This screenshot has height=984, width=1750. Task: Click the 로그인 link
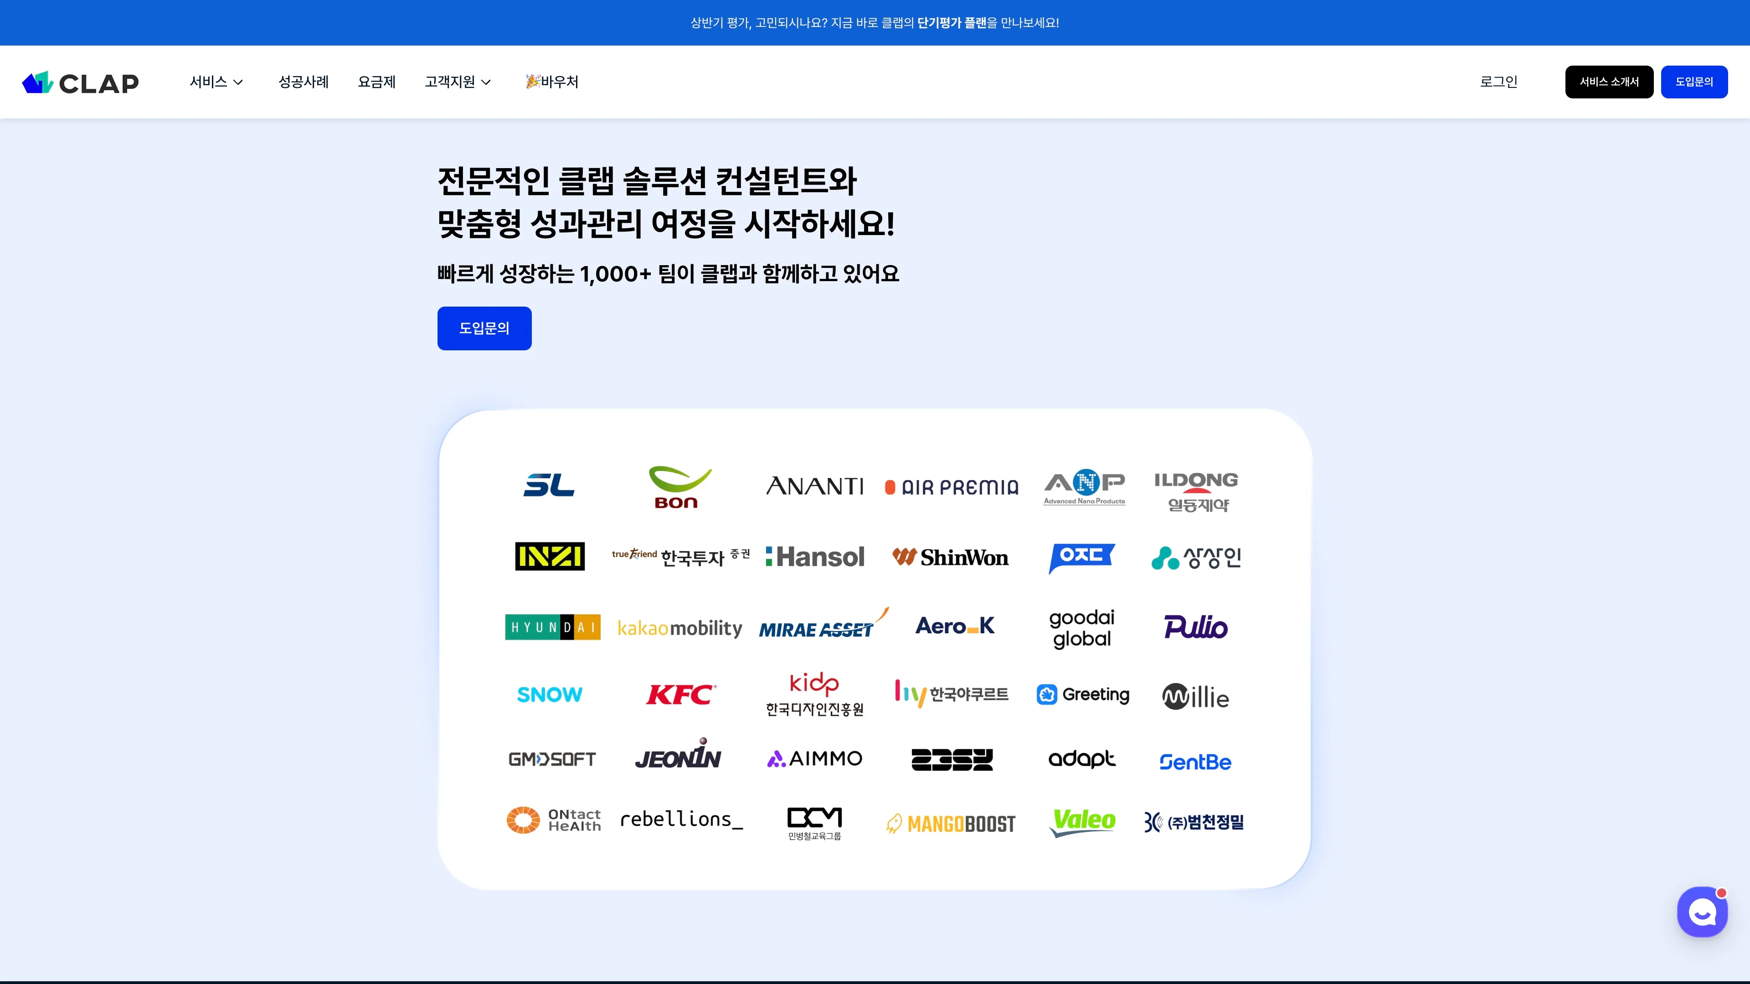tap(1498, 82)
